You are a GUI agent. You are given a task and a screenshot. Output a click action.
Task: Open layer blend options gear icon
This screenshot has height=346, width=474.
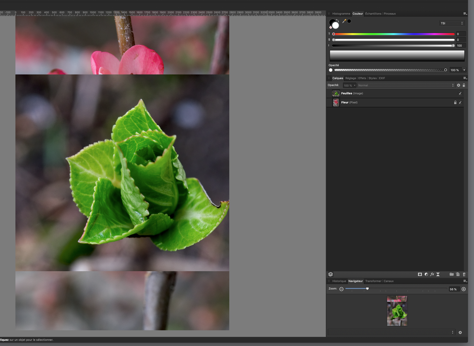point(458,86)
